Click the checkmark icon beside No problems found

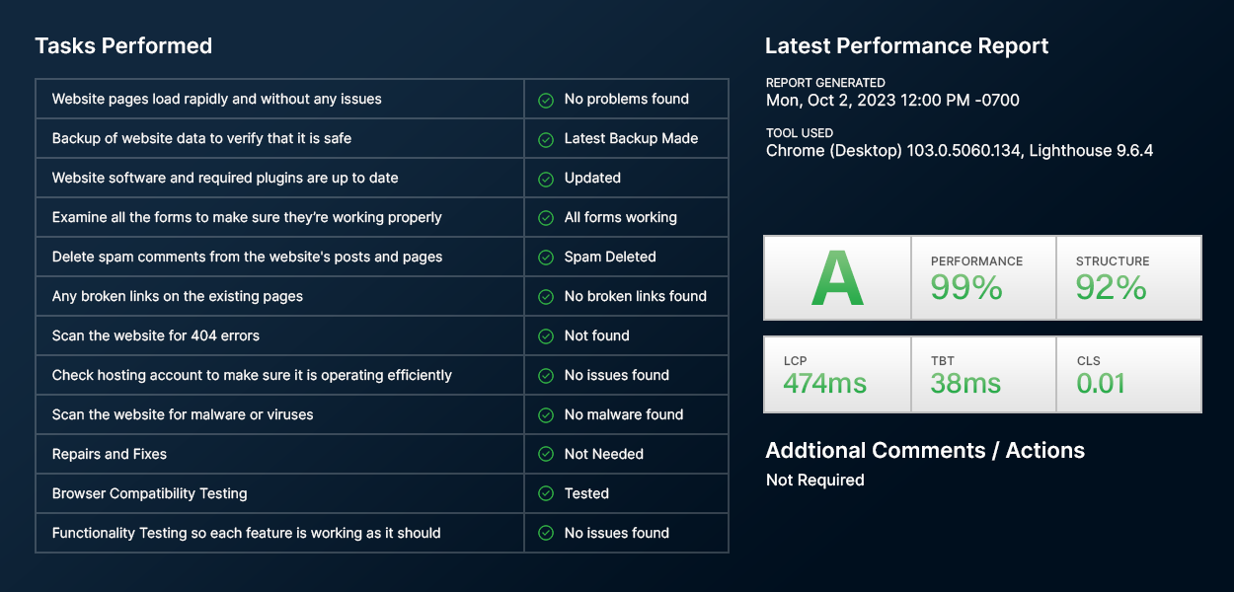[x=545, y=100]
